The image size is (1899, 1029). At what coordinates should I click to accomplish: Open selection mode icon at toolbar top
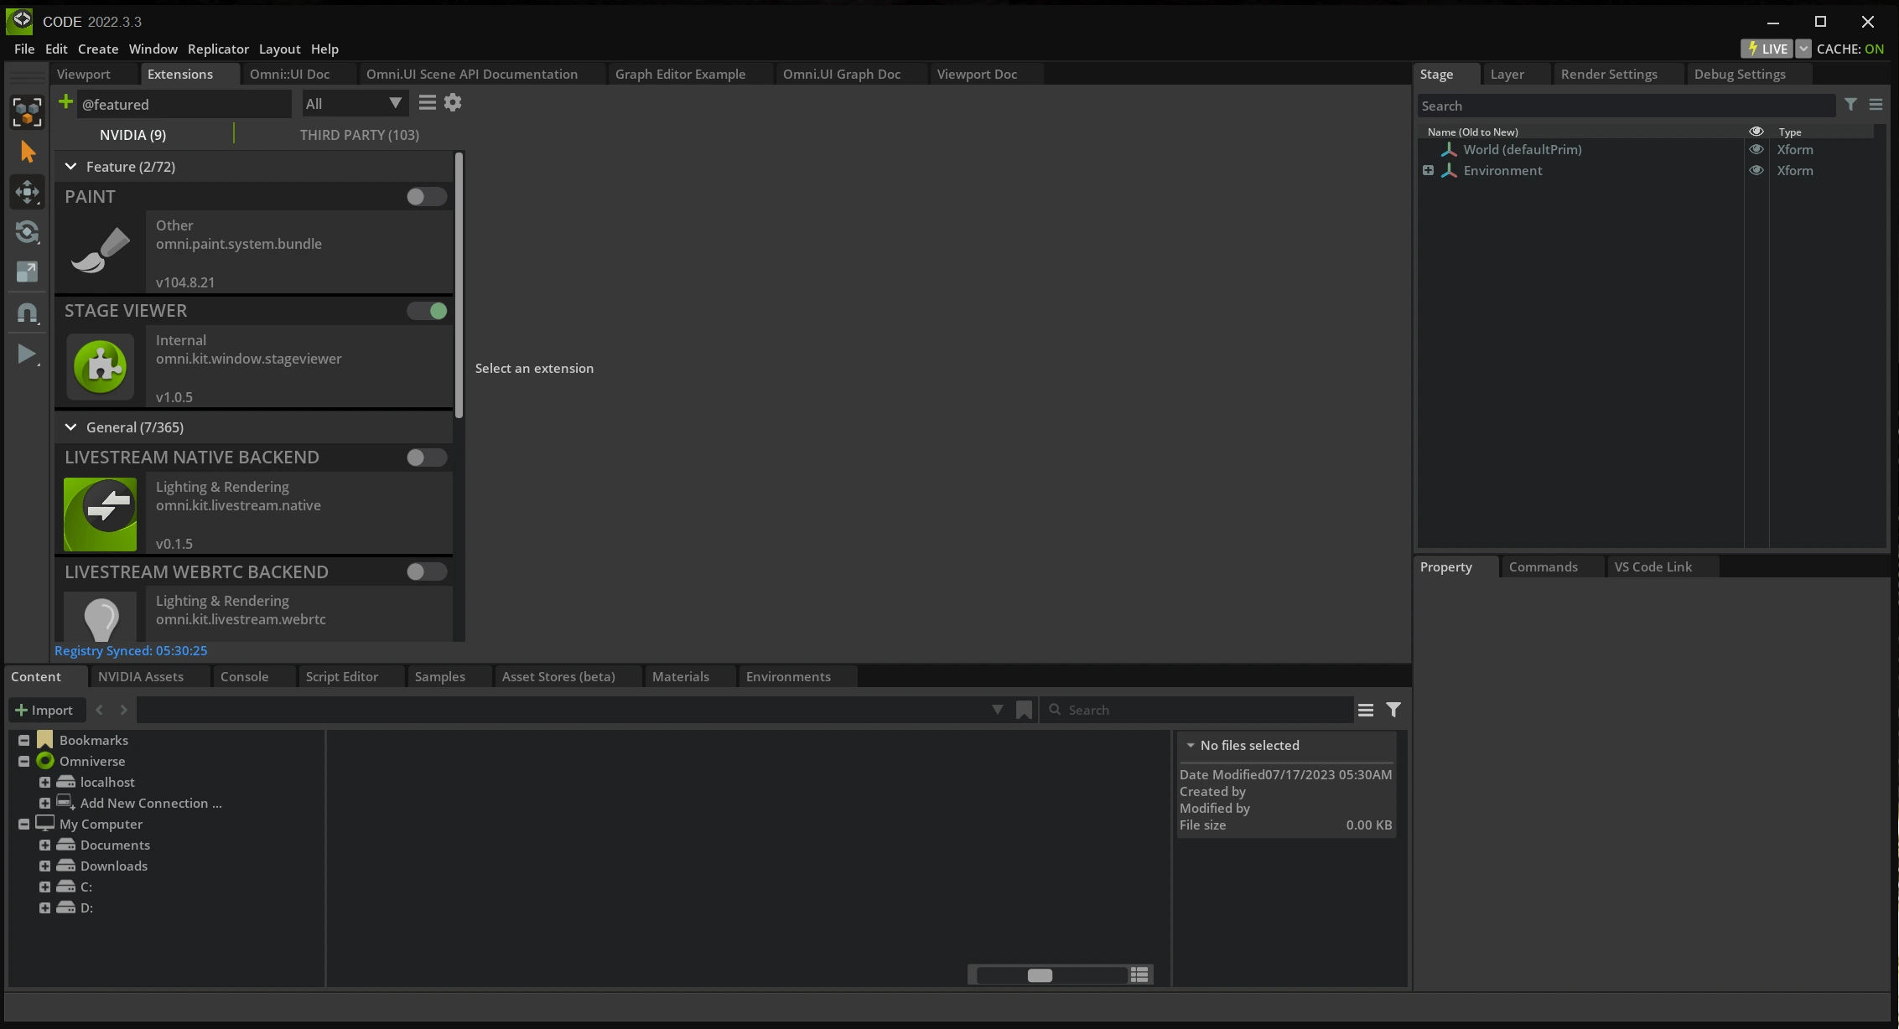pos(27,111)
